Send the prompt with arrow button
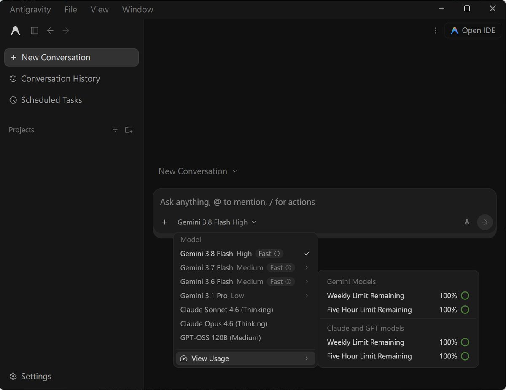Viewport: 506px width, 390px height. coord(485,222)
